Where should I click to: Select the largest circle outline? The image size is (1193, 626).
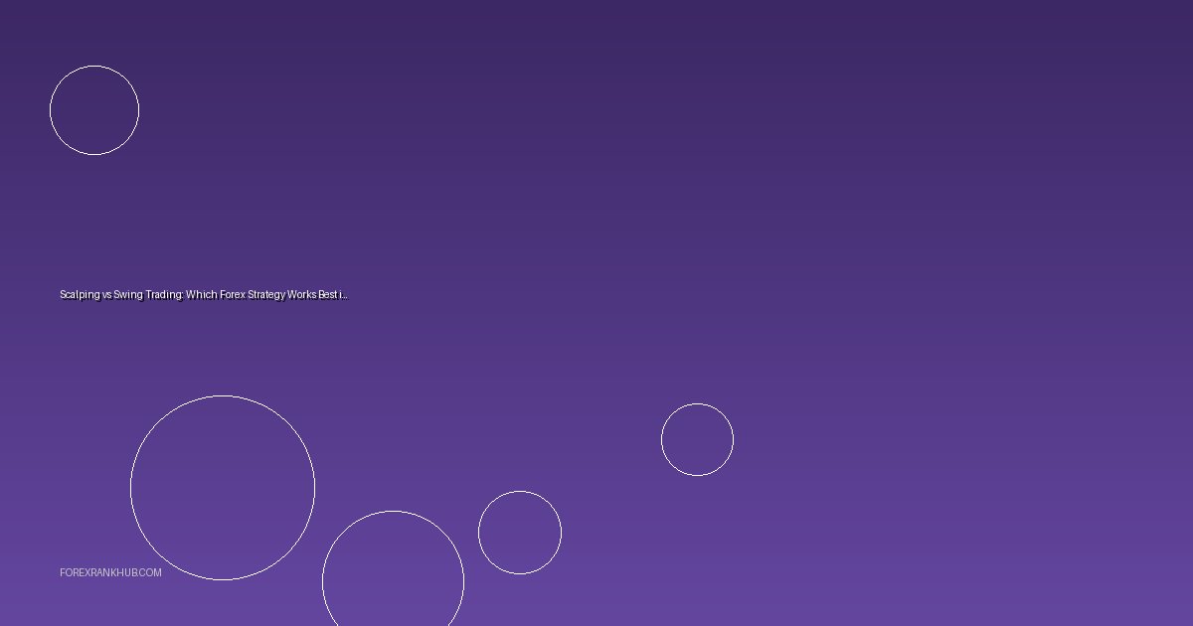pos(223,488)
